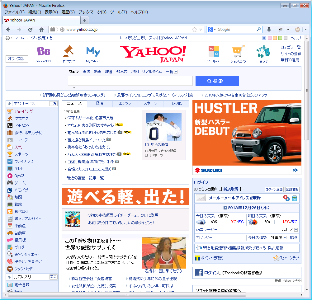Bookmark the page with the star icon

point(195,30)
